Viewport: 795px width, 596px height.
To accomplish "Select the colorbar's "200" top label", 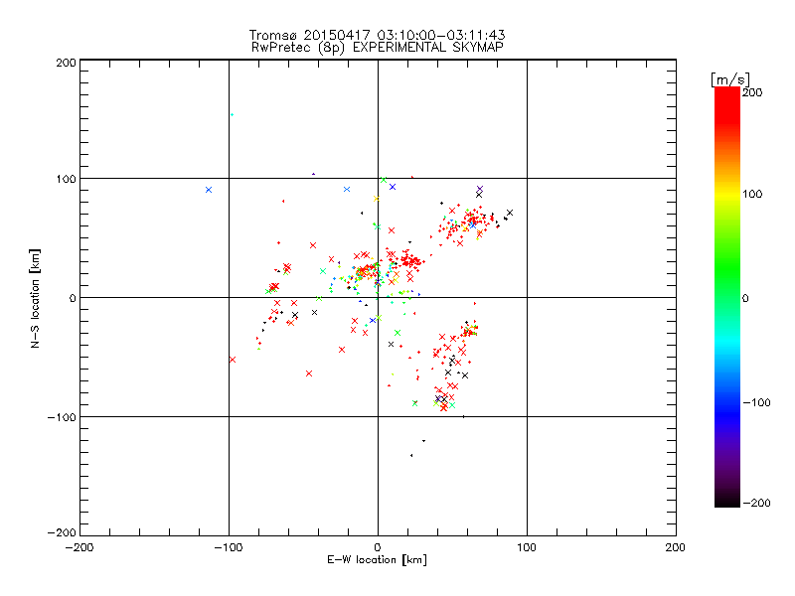I will click(x=752, y=92).
